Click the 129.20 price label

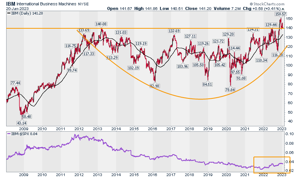pyautogui.click(x=228, y=34)
